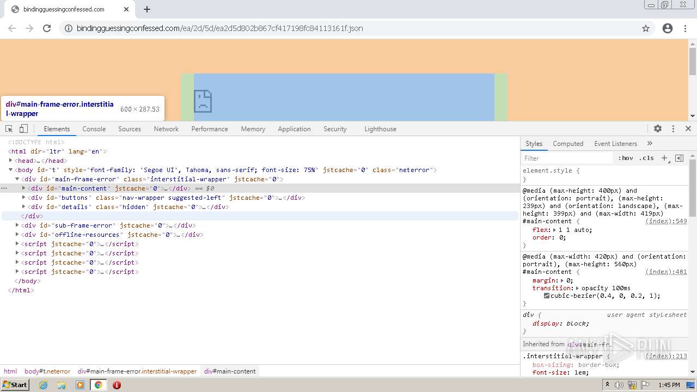This screenshot has height=392, width=697.
Task: Toggle the computed styles sidebar icon
Action: point(679,158)
